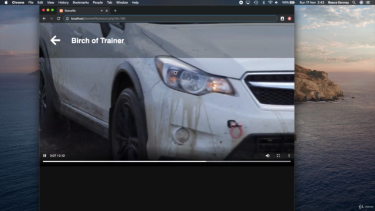This screenshot has height=211, width=375.
Task: Mute the video with the speaker icon
Action: coord(268,156)
